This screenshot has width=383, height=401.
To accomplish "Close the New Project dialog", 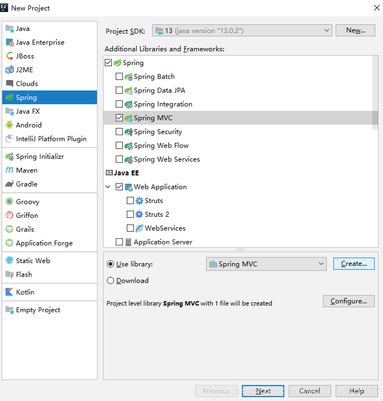I will pyautogui.click(x=377, y=8).
